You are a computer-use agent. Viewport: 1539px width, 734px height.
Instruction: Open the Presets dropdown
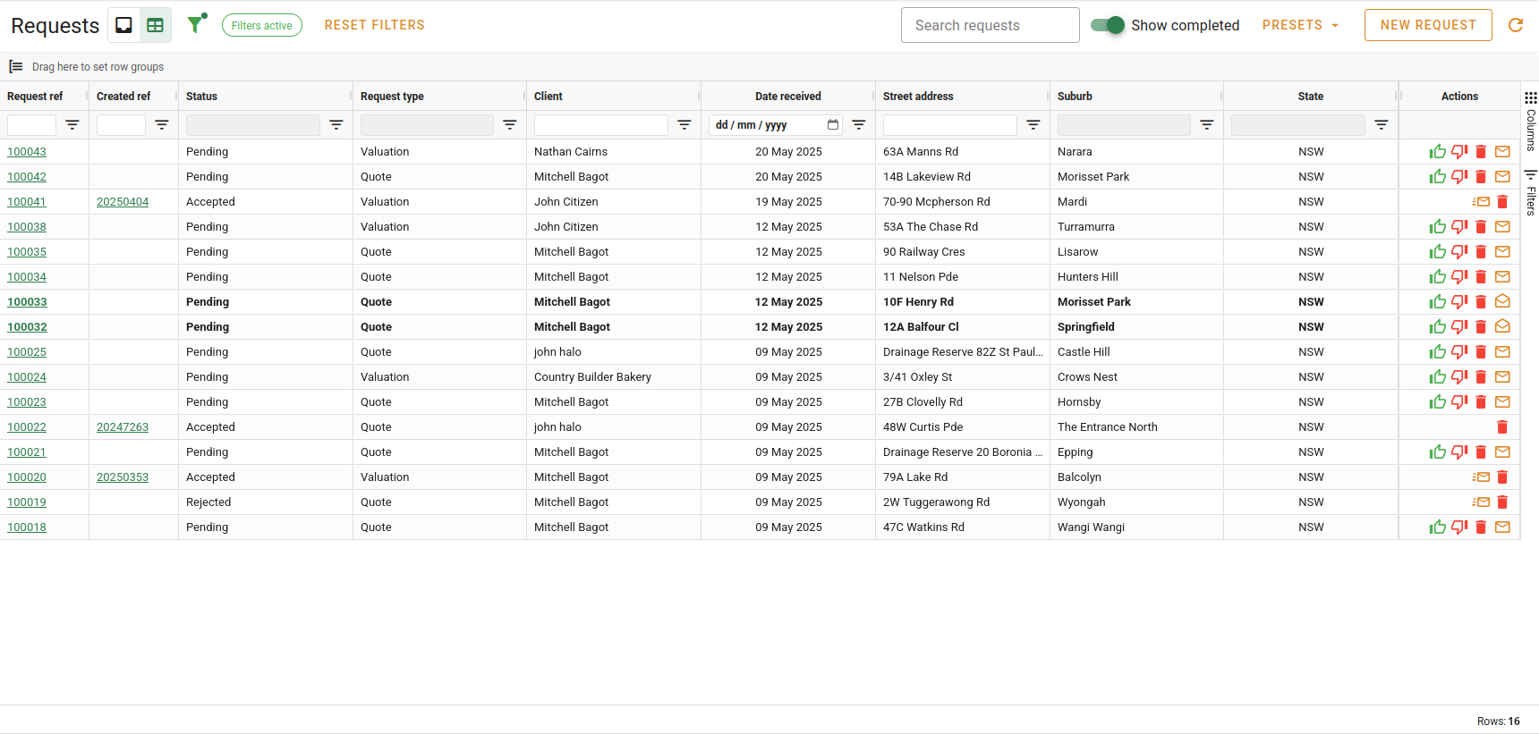tap(1300, 25)
